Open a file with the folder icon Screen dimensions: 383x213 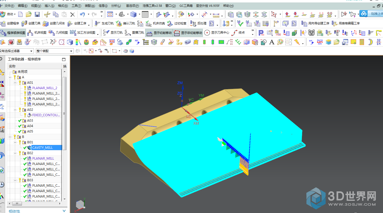coord(28,14)
